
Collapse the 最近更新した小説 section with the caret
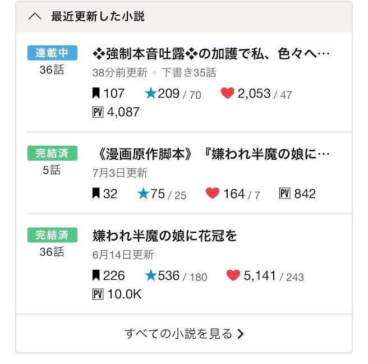[35, 17]
